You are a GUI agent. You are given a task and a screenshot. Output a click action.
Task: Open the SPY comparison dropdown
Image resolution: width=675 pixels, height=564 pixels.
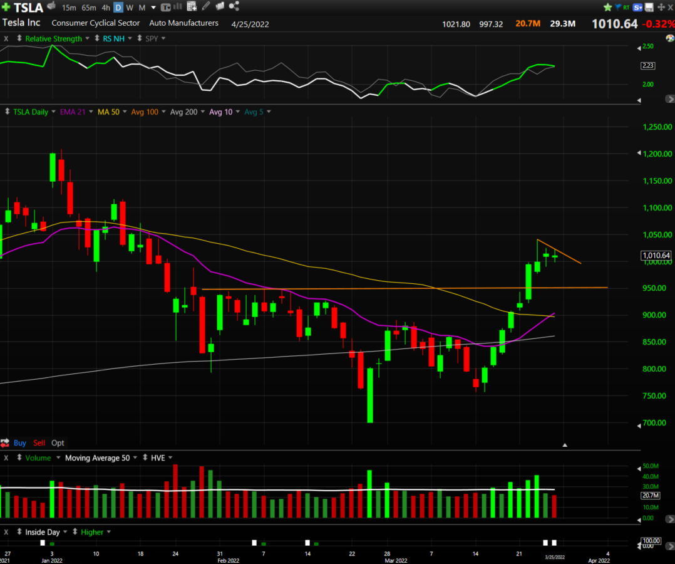[x=163, y=38]
